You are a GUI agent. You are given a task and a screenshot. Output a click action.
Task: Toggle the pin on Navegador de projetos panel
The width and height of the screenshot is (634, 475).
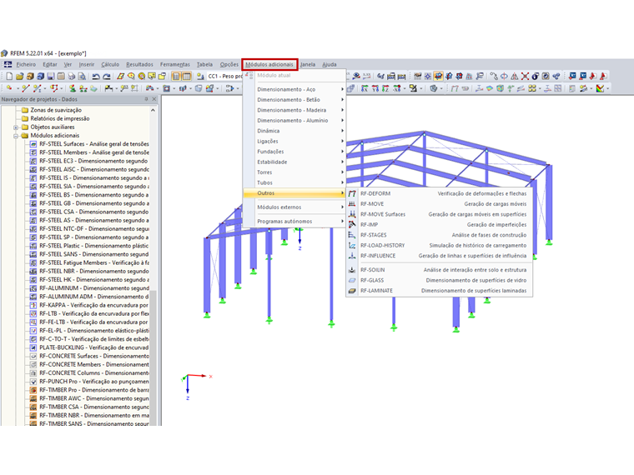146,99
